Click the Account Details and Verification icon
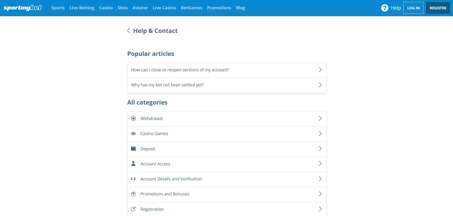Viewport: 453px width, 216px height. click(133, 179)
